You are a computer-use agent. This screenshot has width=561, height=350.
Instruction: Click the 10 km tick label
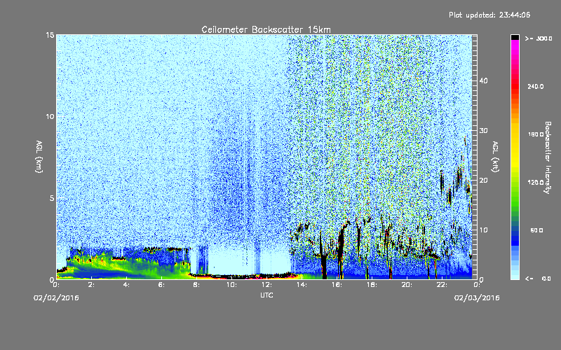point(50,117)
